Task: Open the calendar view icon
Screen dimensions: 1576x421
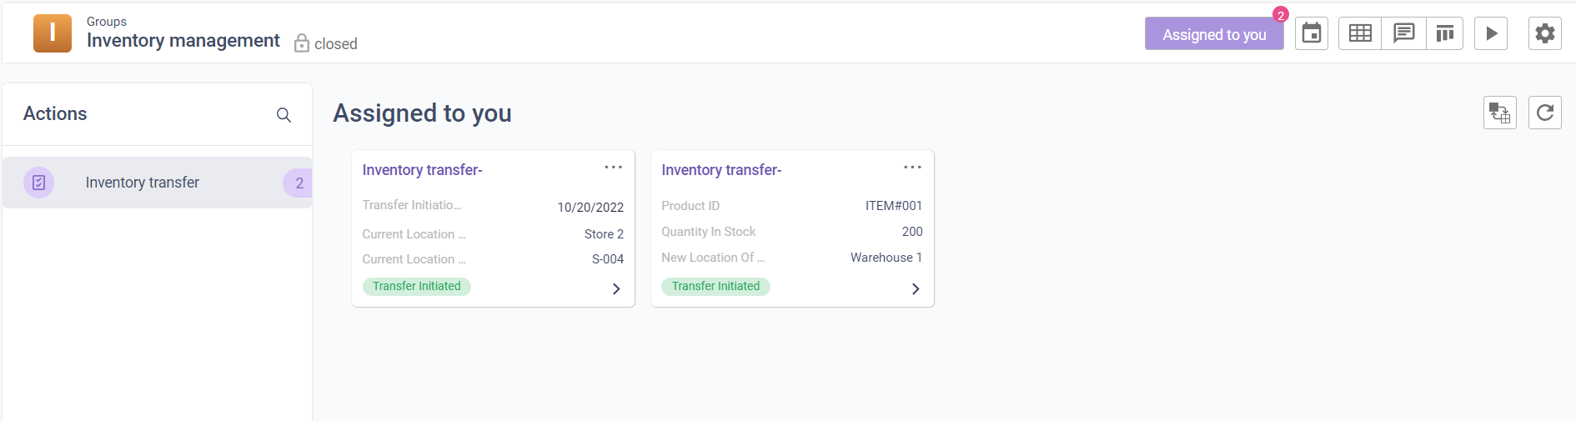Action: coord(1312,33)
